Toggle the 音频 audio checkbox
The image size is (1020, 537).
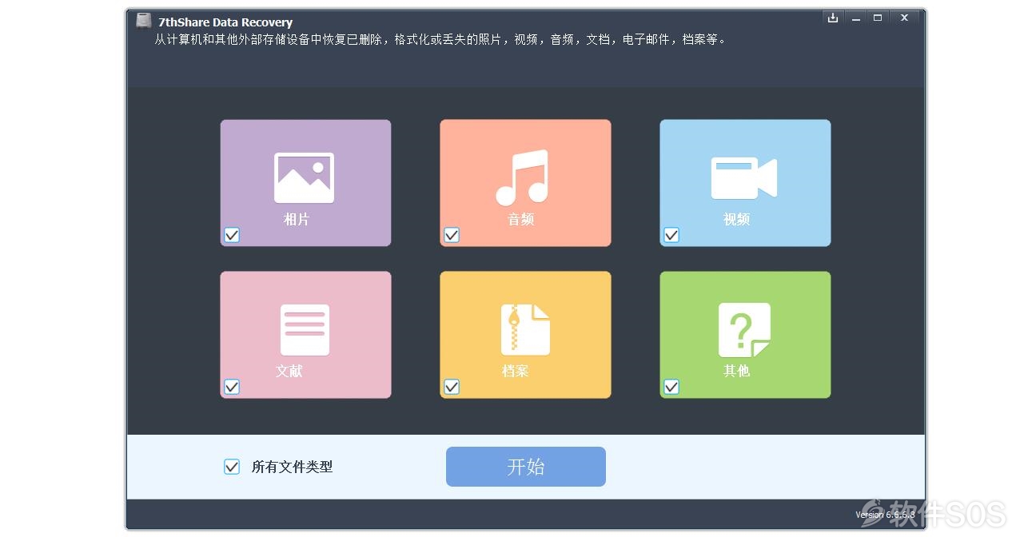[x=452, y=235]
